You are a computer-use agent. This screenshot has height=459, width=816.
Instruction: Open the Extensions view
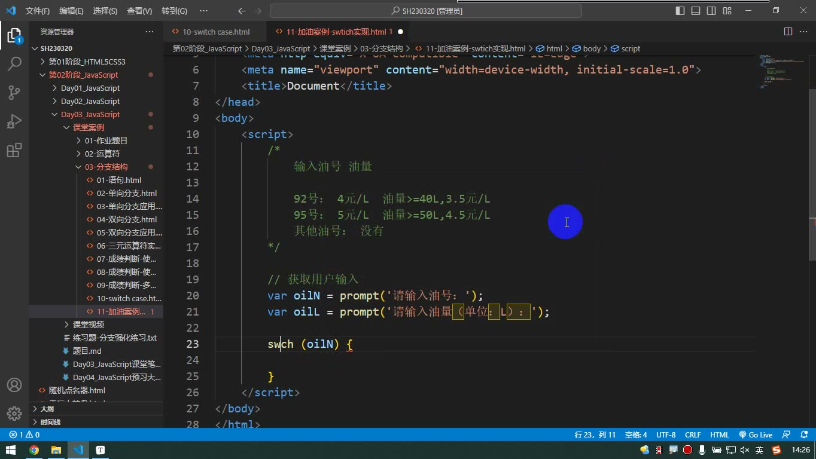(x=14, y=150)
